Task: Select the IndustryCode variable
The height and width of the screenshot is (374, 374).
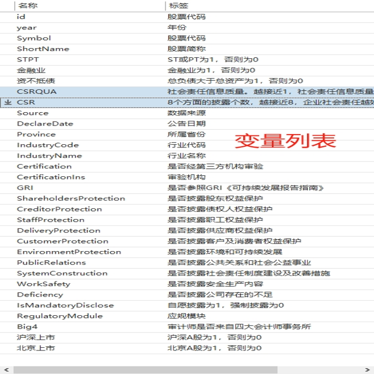Action: tap(48, 145)
